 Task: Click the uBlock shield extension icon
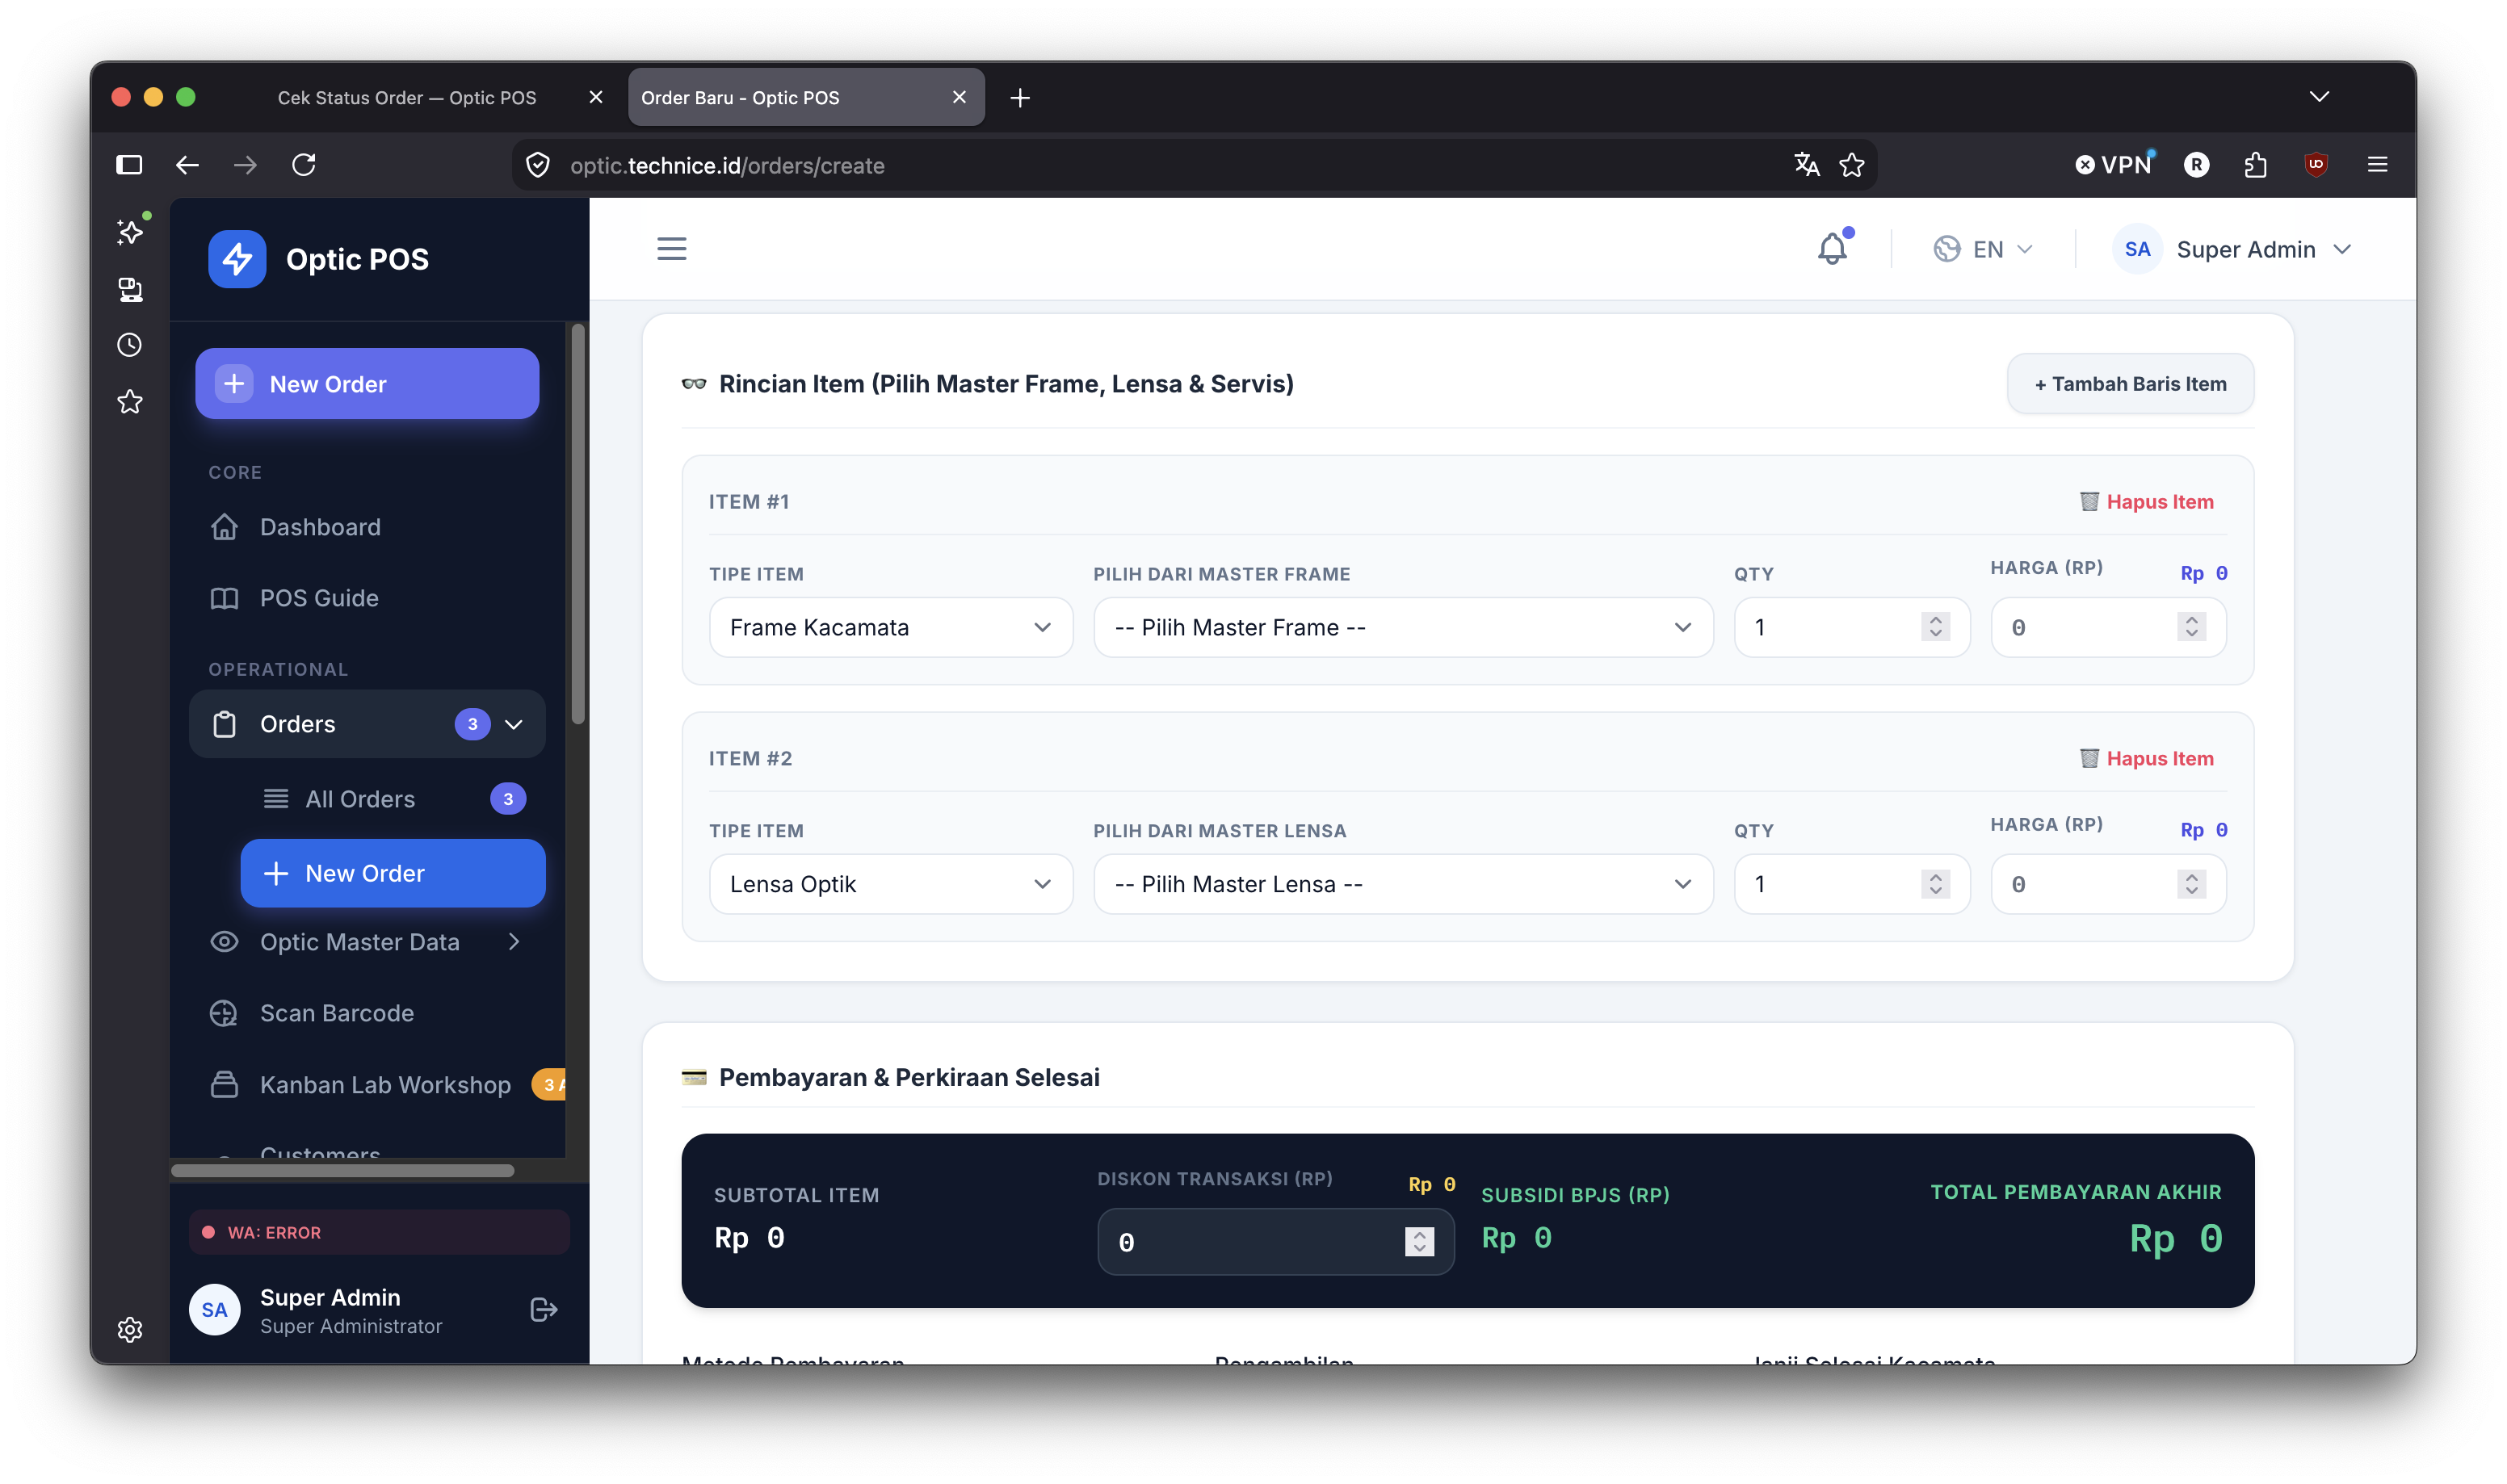2316,165
